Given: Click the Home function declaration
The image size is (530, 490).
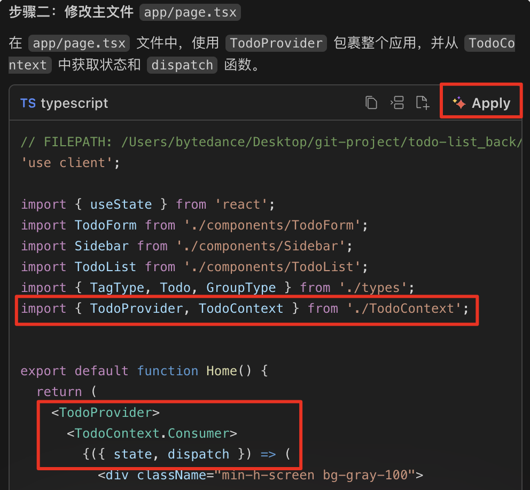Looking at the screenshot, I should coord(144,371).
